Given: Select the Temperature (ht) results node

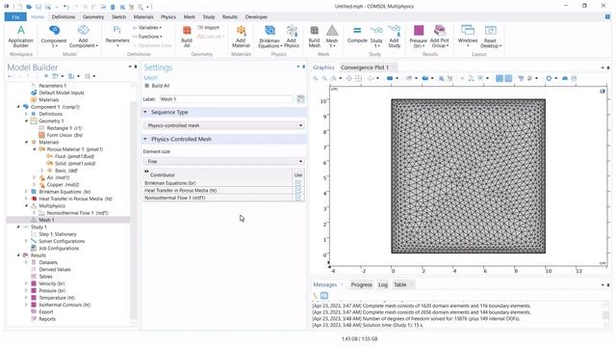Looking at the screenshot, I should pos(57,298).
